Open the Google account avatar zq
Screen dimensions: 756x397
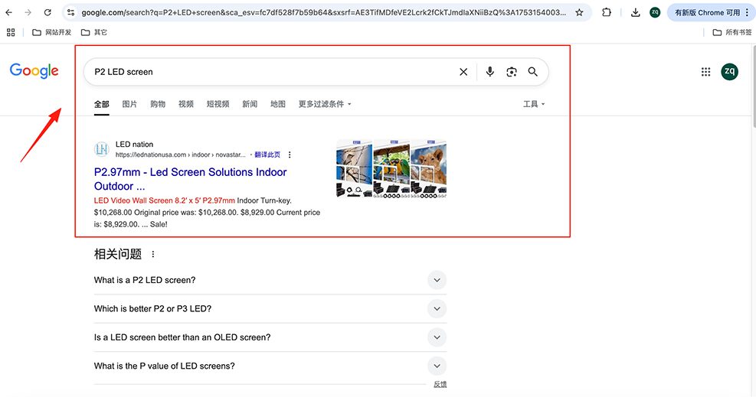point(729,72)
